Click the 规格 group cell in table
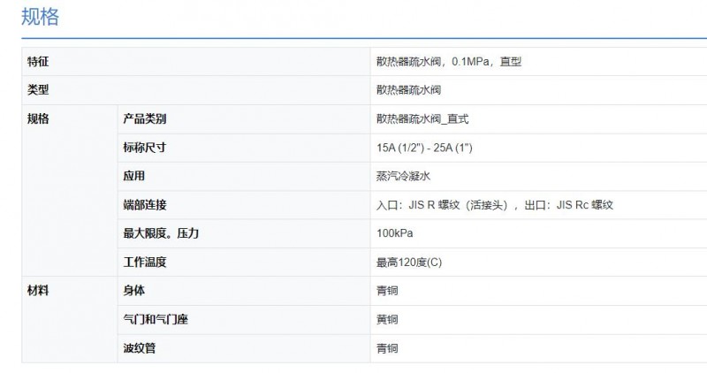The image size is (707, 373). [70, 190]
